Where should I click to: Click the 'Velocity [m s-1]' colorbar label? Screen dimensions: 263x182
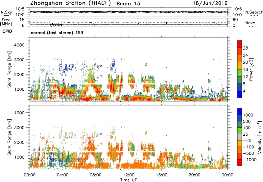coord(260,137)
